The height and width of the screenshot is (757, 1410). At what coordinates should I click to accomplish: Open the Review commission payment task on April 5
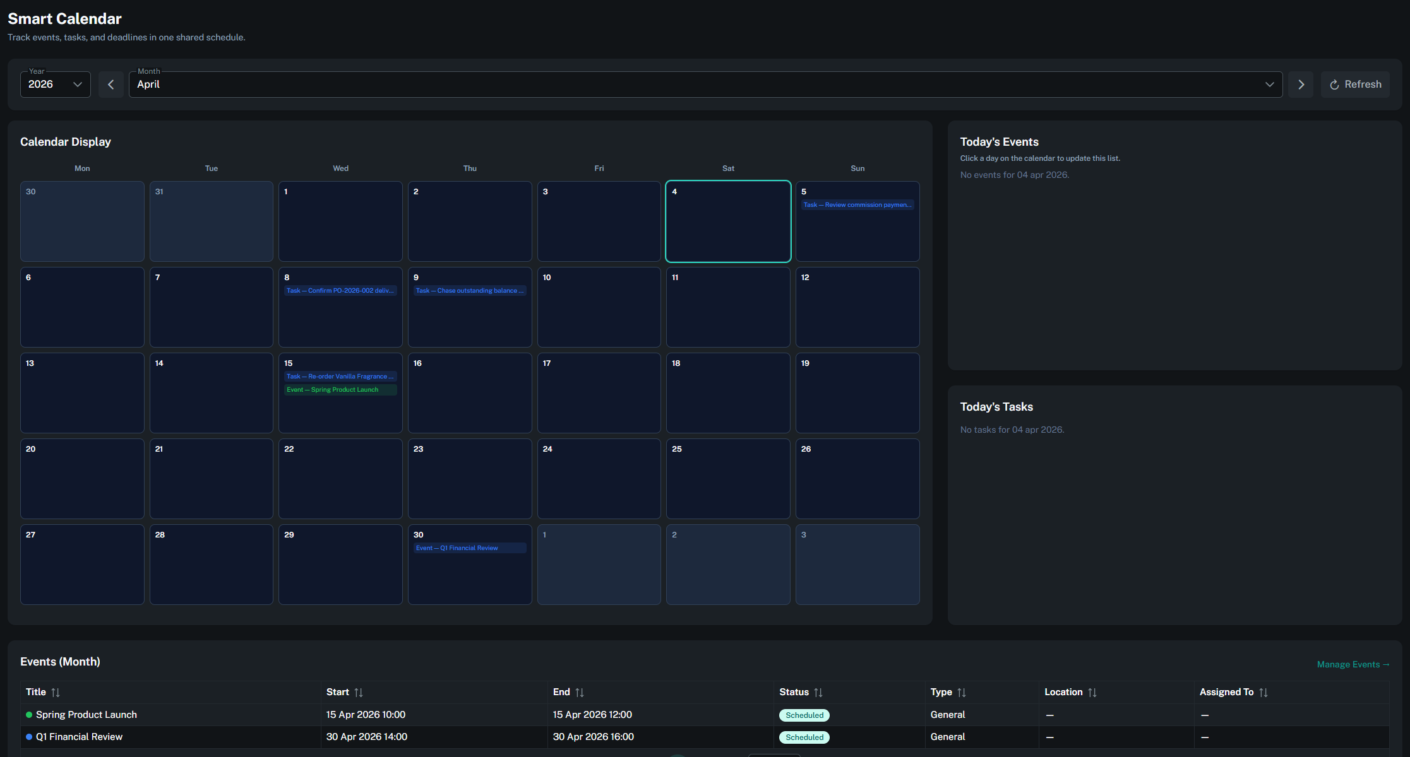857,205
